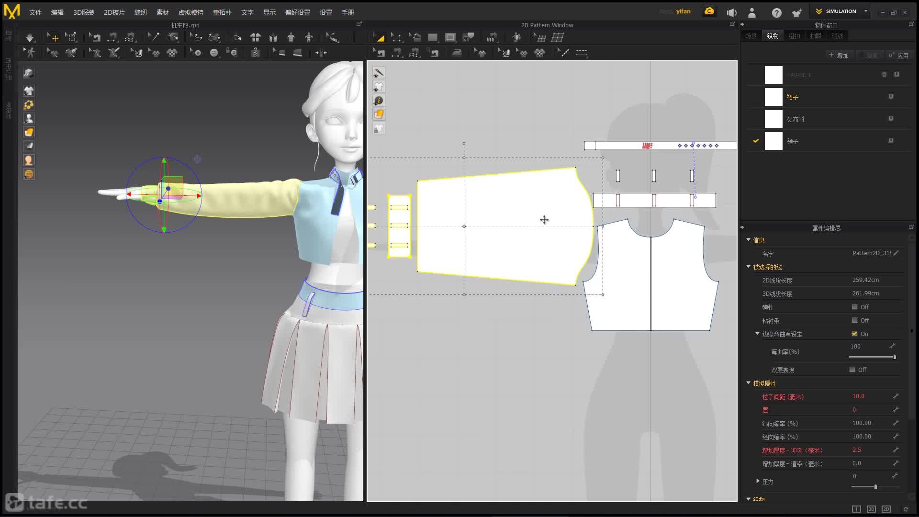The width and height of the screenshot is (919, 517).
Task: Expand the 压力 property
Action: pyautogui.click(x=758, y=481)
